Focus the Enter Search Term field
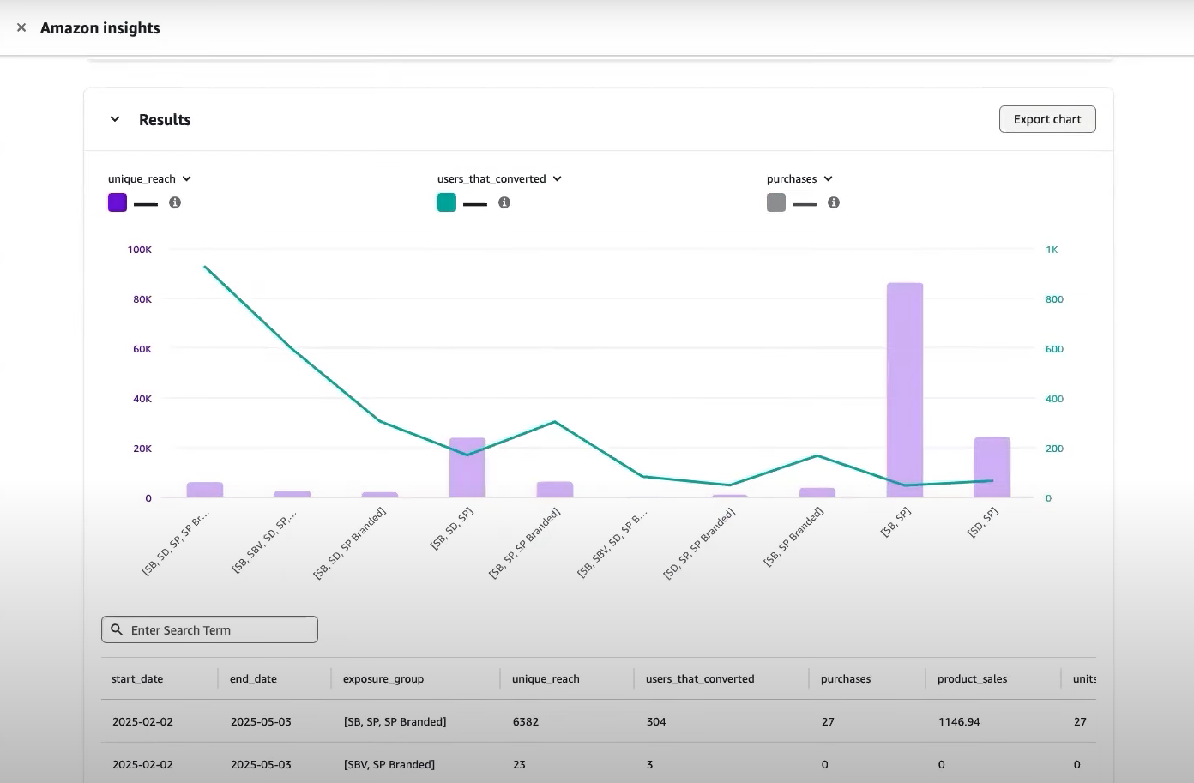This screenshot has width=1194, height=783. click(219, 630)
